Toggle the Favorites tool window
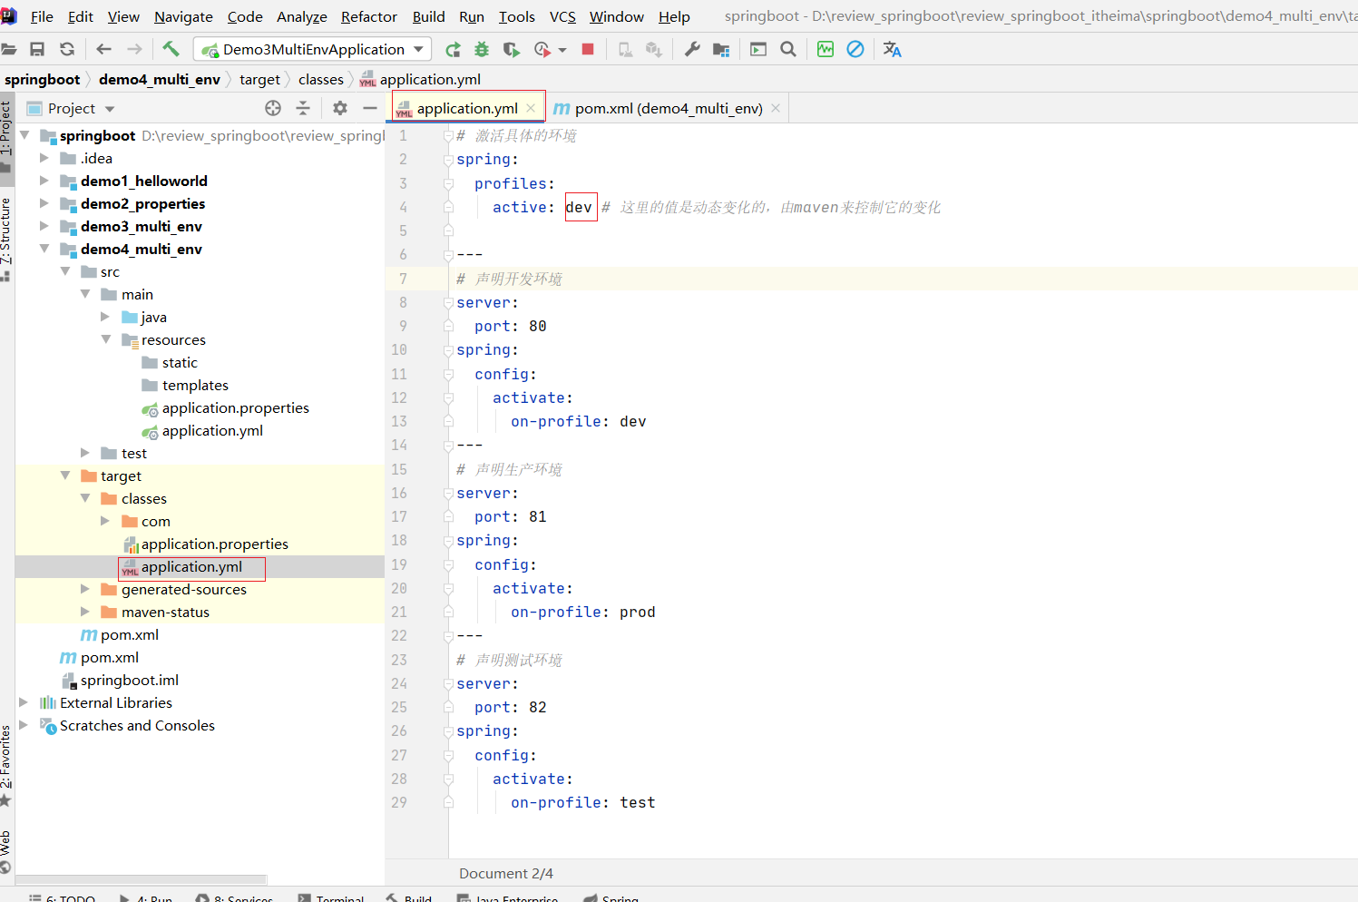 pos(6,758)
